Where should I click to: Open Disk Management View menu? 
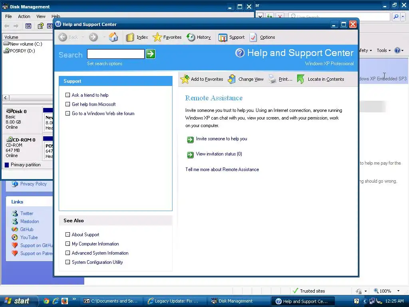[x=41, y=16]
